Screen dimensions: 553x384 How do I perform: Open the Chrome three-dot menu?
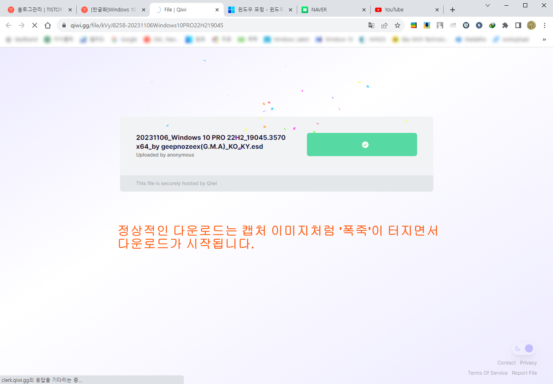tap(544, 25)
